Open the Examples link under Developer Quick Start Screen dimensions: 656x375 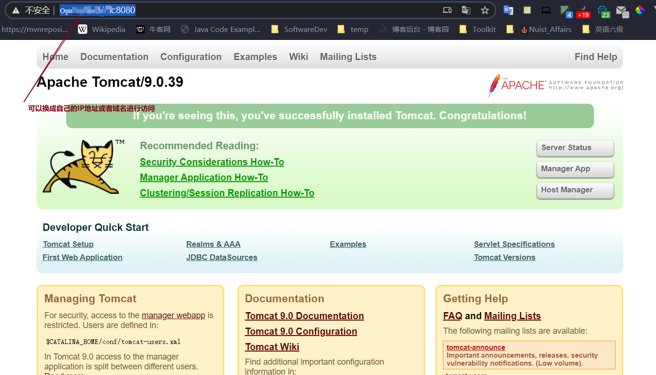(348, 244)
